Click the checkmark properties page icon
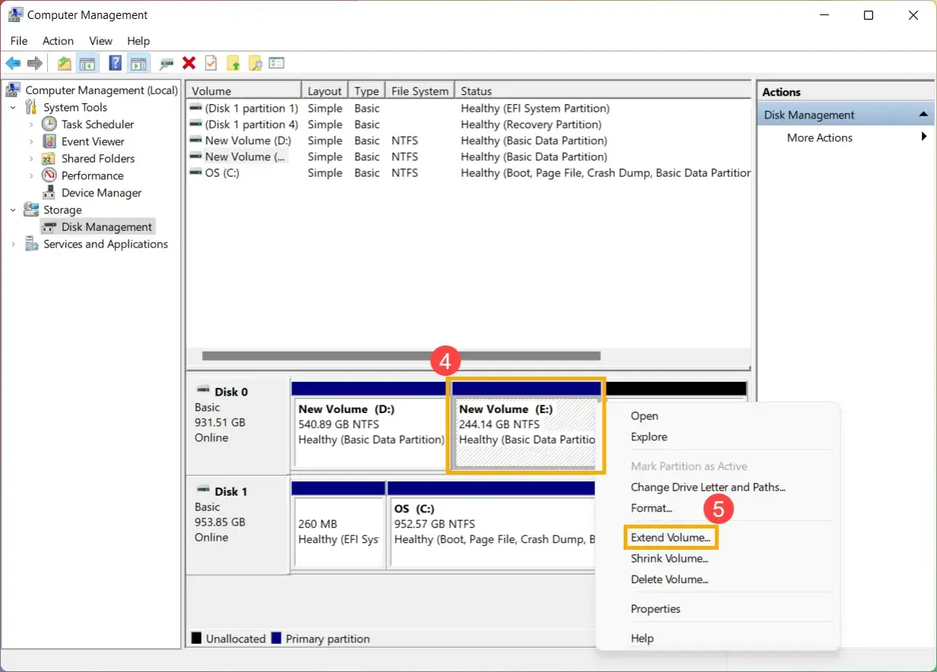This screenshot has width=937, height=672. click(211, 63)
